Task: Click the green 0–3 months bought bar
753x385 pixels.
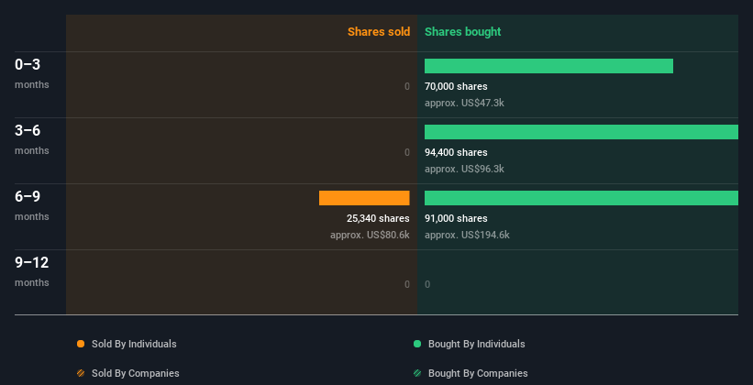Action: [548, 66]
